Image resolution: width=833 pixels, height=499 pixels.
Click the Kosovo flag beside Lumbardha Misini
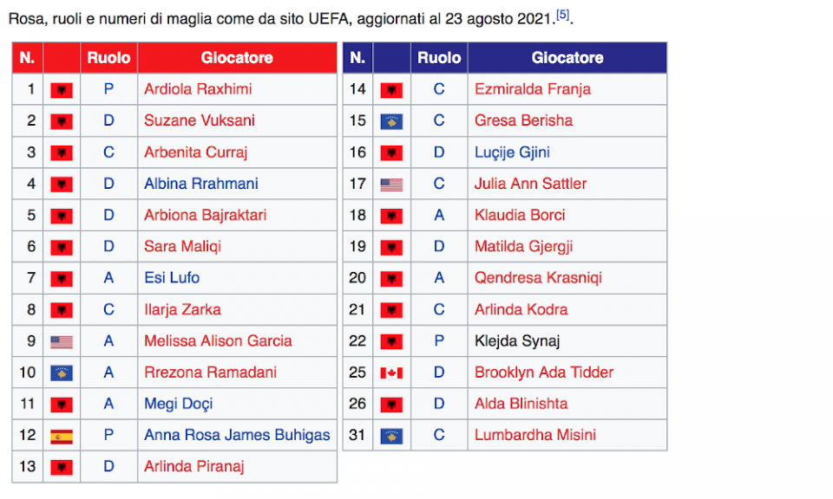click(391, 437)
